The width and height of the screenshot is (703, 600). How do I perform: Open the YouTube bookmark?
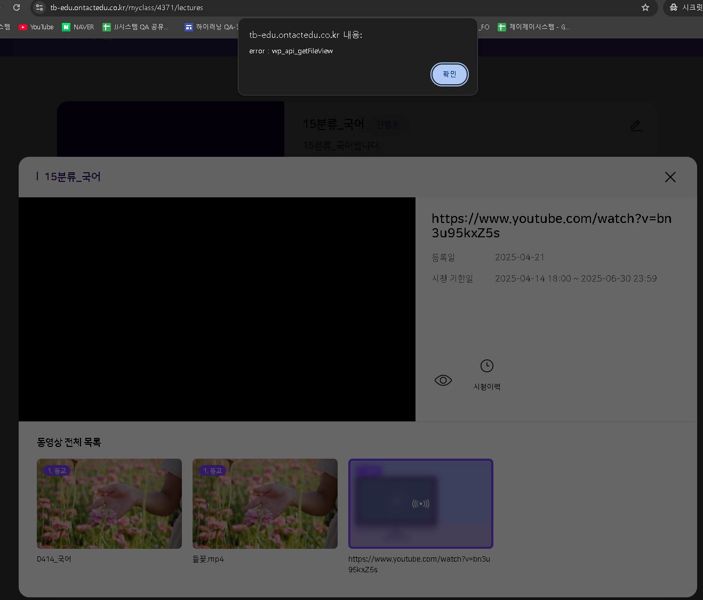coord(36,27)
